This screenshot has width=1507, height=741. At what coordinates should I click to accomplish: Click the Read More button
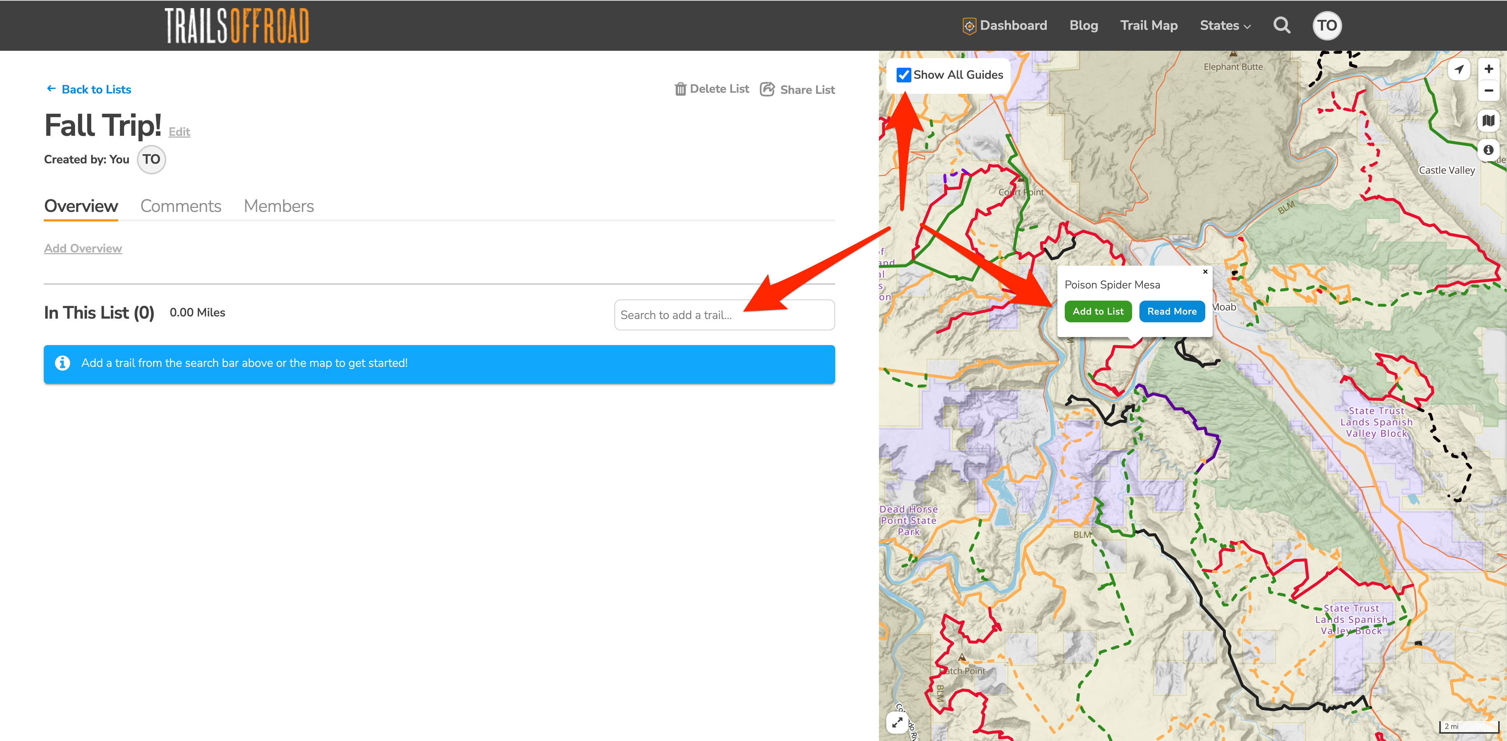(x=1172, y=312)
